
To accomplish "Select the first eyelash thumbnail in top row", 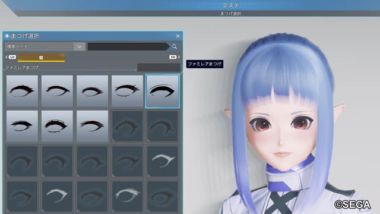I will (22, 91).
